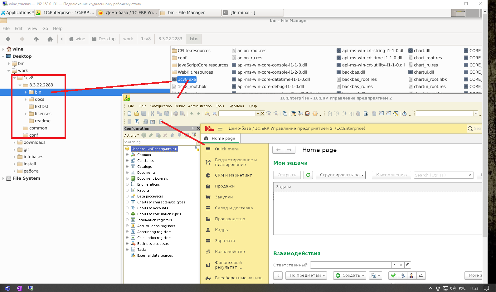The height and width of the screenshot is (292, 496).
Task: Open the Казначейство section in sidebar
Action: tap(230, 252)
